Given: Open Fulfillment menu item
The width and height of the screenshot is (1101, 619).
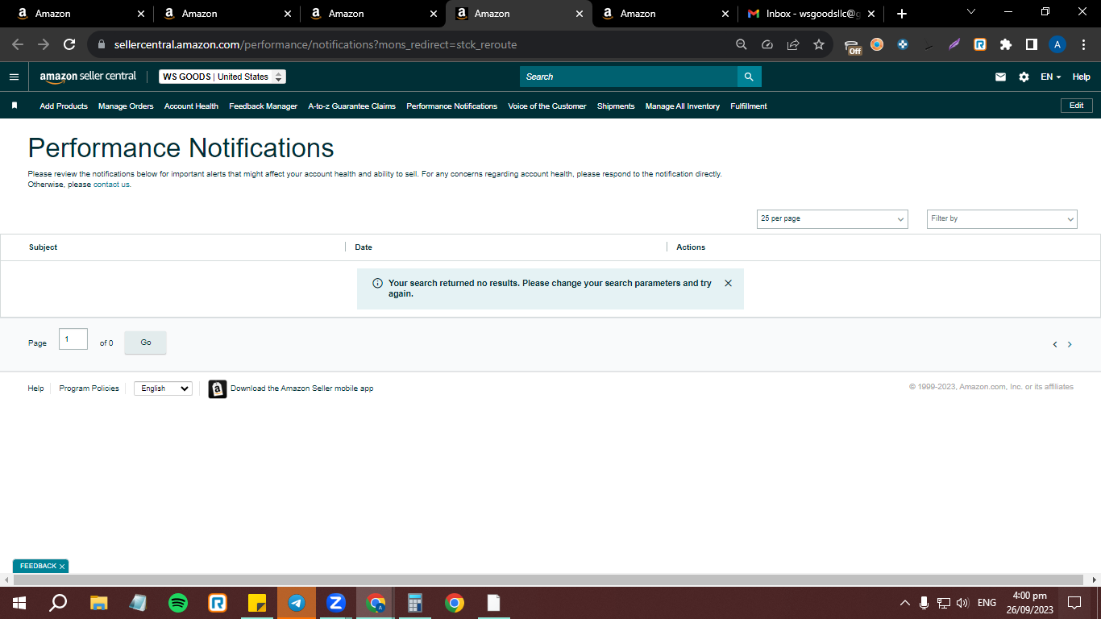Looking at the screenshot, I should point(749,106).
